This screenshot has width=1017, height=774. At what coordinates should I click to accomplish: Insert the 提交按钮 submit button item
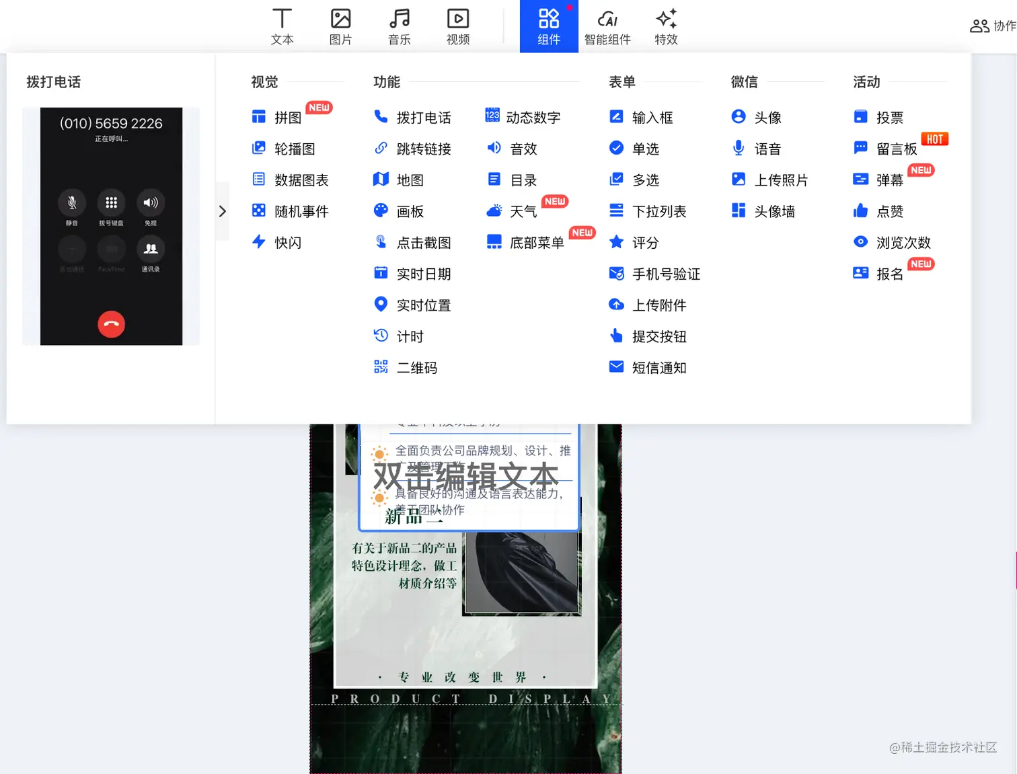click(647, 336)
